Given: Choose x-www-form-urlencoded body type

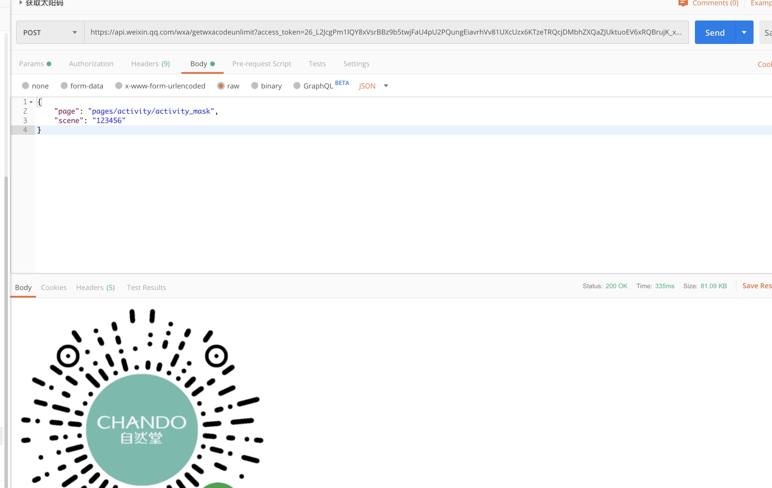Looking at the screenshot, I should 119,86.
